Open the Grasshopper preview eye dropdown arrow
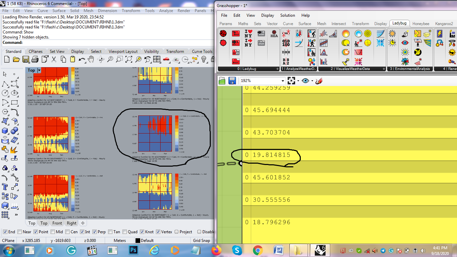 [312, 81]
